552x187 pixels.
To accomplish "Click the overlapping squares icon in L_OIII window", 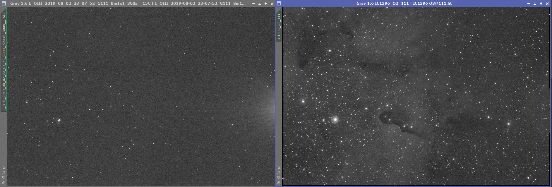I will pos(4,178).
